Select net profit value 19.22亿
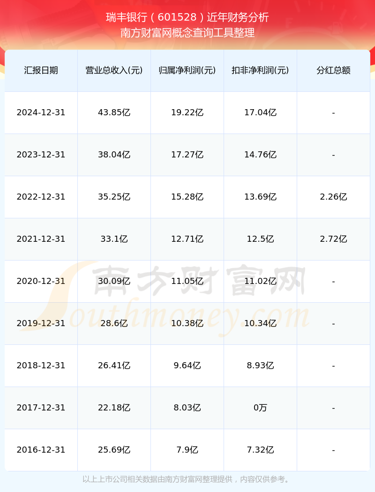This screenshot has width=375, height=492. [x=187, y=112]
